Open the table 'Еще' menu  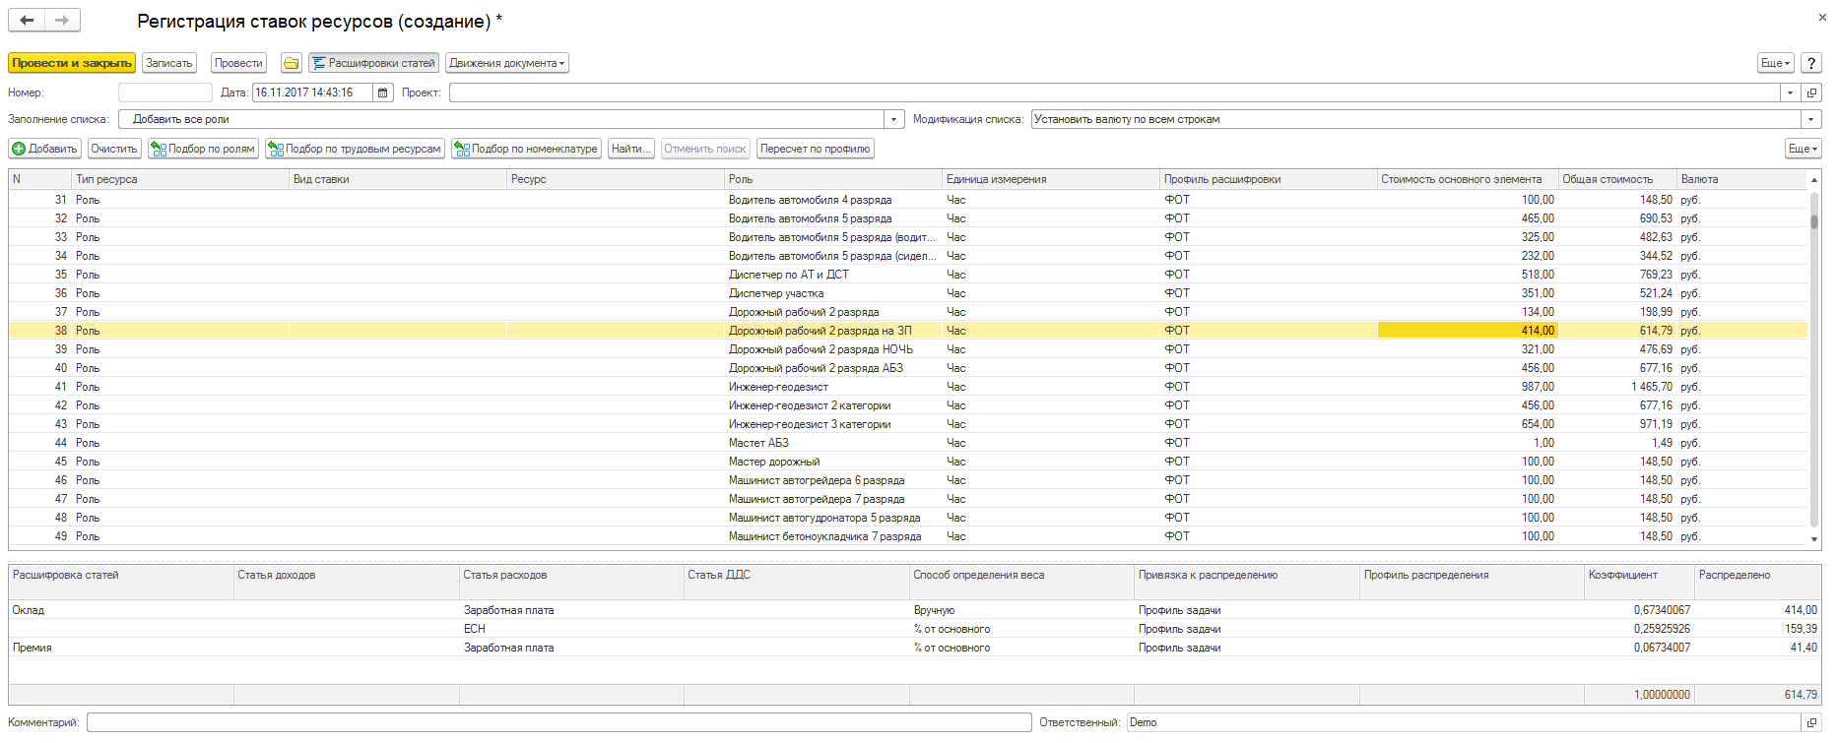tap(1804, 149)
